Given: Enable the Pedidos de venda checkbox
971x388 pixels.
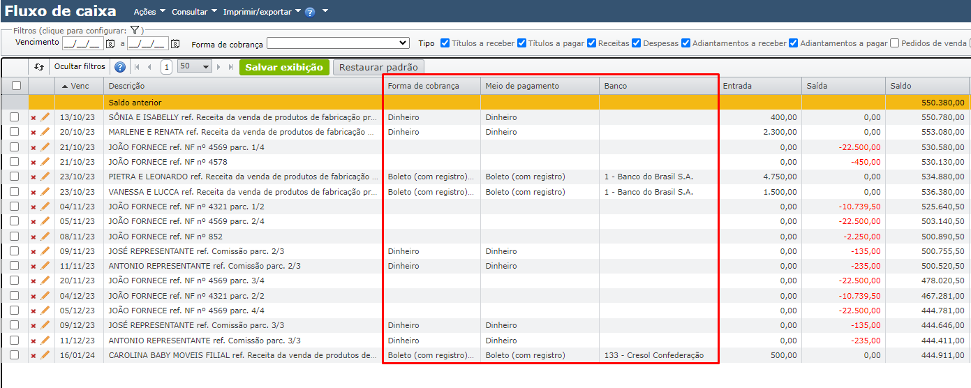Looking at the screenshot, I should pos(895,43).
